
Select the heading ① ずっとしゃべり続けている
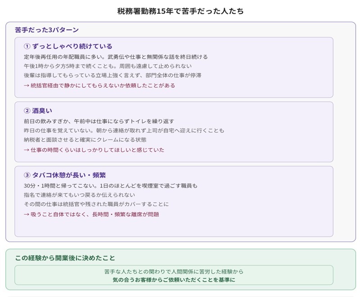[x=68, y=46]
